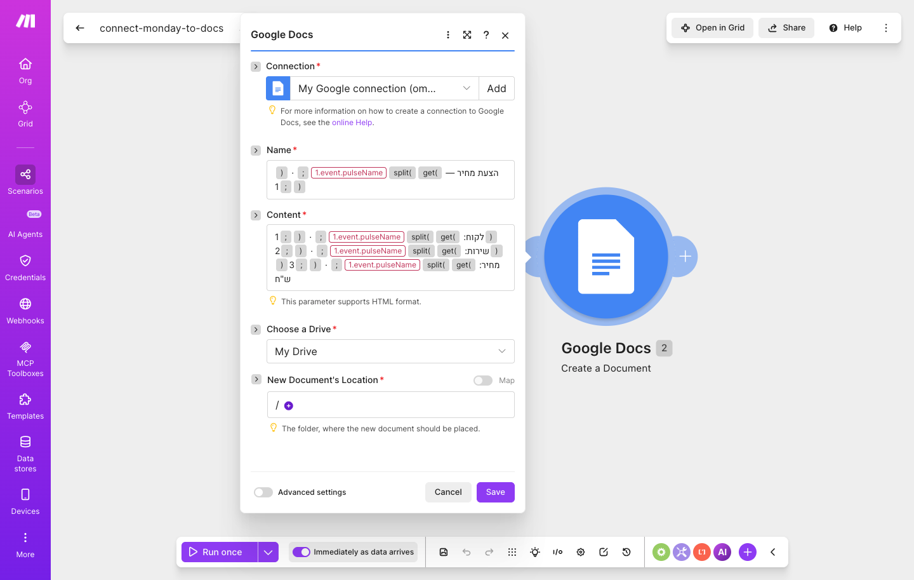Open the AI assistant icon
This screenshot has width=914, height=580.
722,552
